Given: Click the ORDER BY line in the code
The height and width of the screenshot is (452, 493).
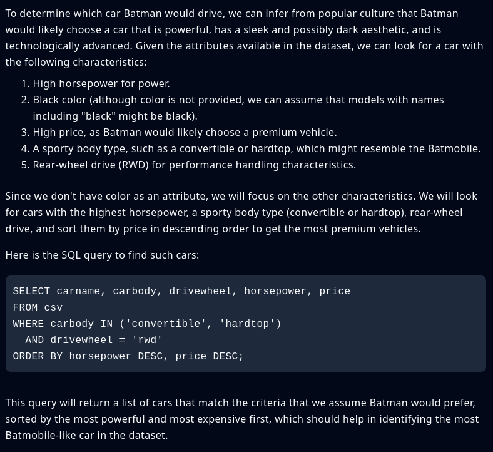Looking at the screenshot, I should point(128,356).
